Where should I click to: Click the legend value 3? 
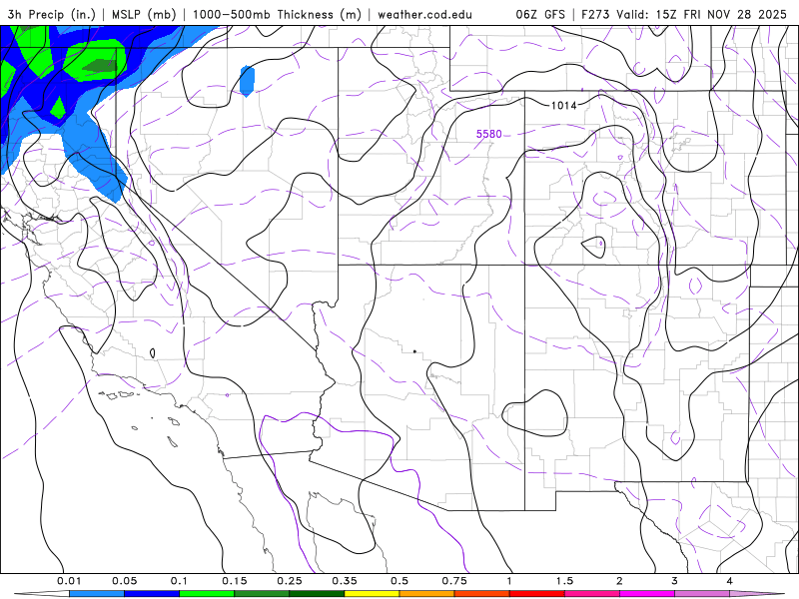(675, 581)
